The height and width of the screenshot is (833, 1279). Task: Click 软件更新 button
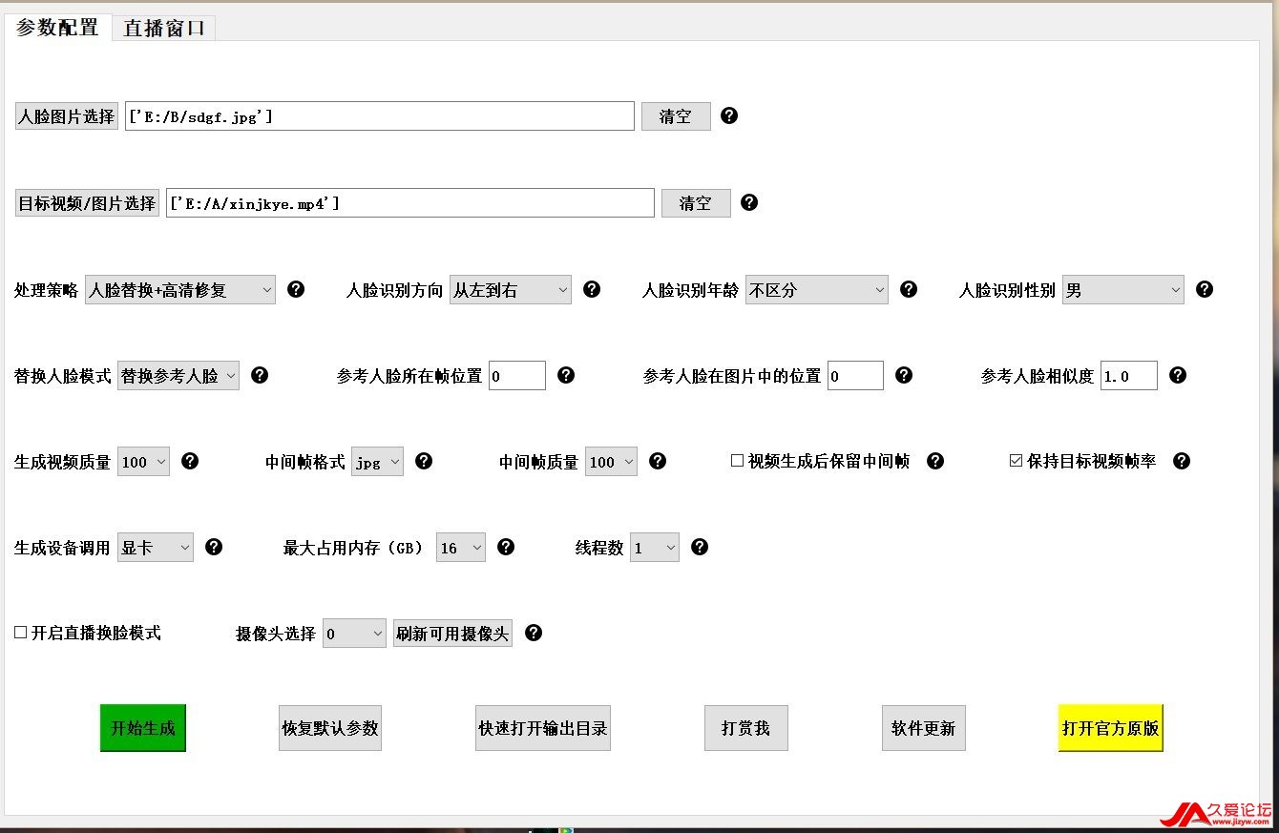924,728
